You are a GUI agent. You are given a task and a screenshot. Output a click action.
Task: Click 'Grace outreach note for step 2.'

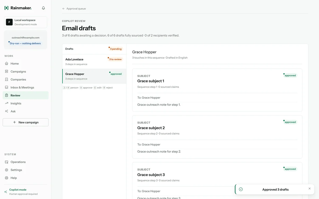point(159,152)
